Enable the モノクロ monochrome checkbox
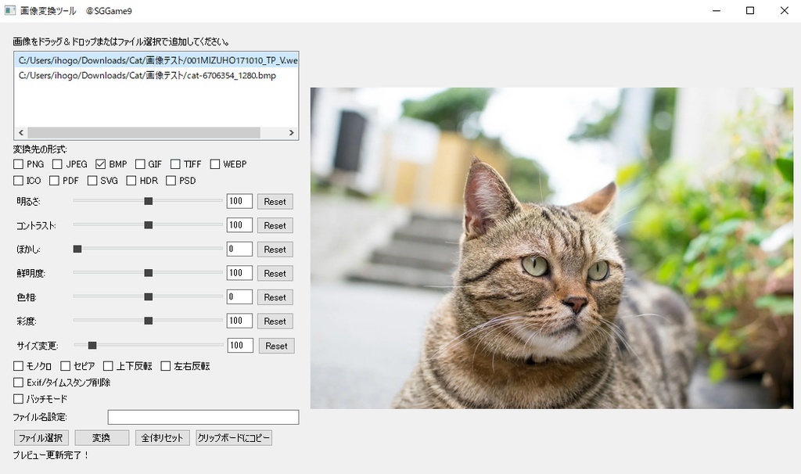 pos(19,366)
